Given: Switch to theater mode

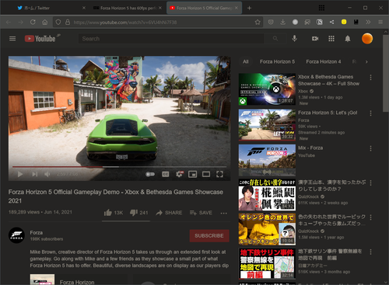Looking at the screenshot, I should click(206, 174).
